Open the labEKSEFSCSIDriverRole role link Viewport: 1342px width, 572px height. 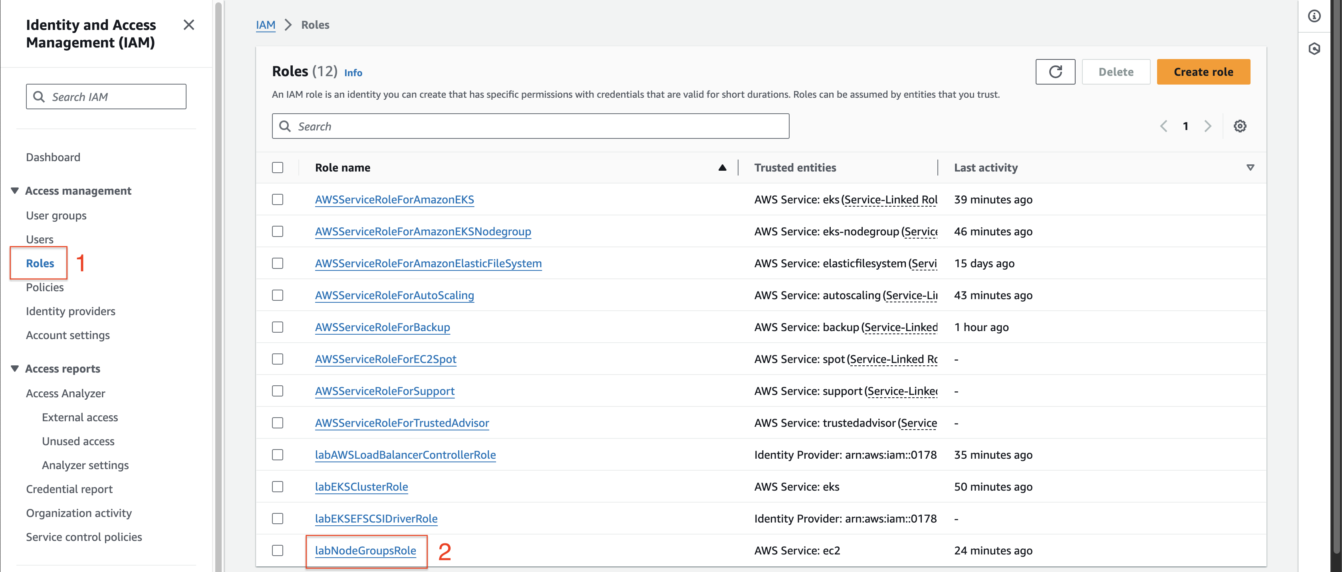376,519
